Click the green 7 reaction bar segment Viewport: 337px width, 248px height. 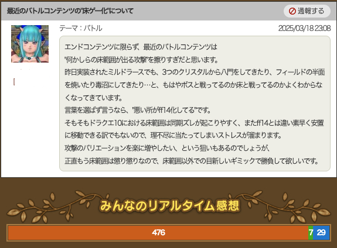[311, 233]
